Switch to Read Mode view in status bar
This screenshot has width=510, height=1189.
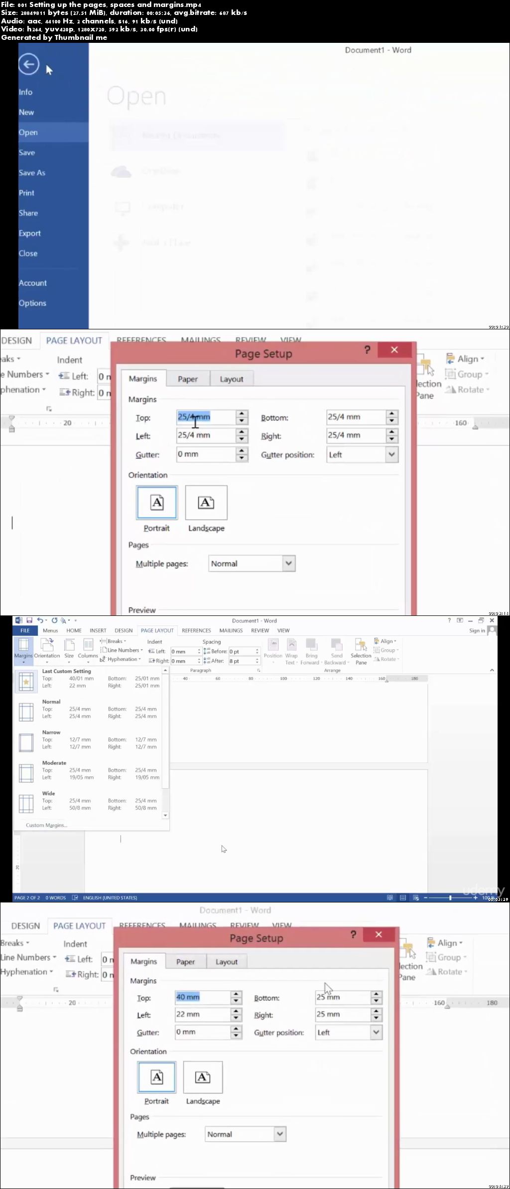390,897
